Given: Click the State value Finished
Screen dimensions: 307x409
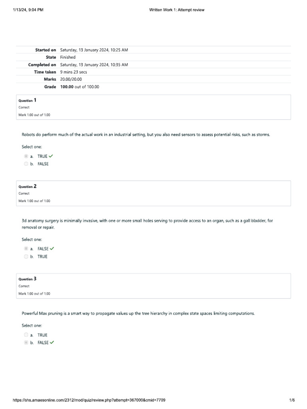Looking at the screenshot, I should pos(68,57).
